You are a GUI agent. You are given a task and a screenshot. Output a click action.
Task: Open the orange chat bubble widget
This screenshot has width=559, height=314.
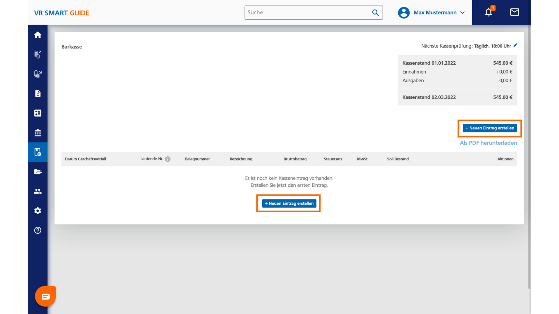point(45,296)
